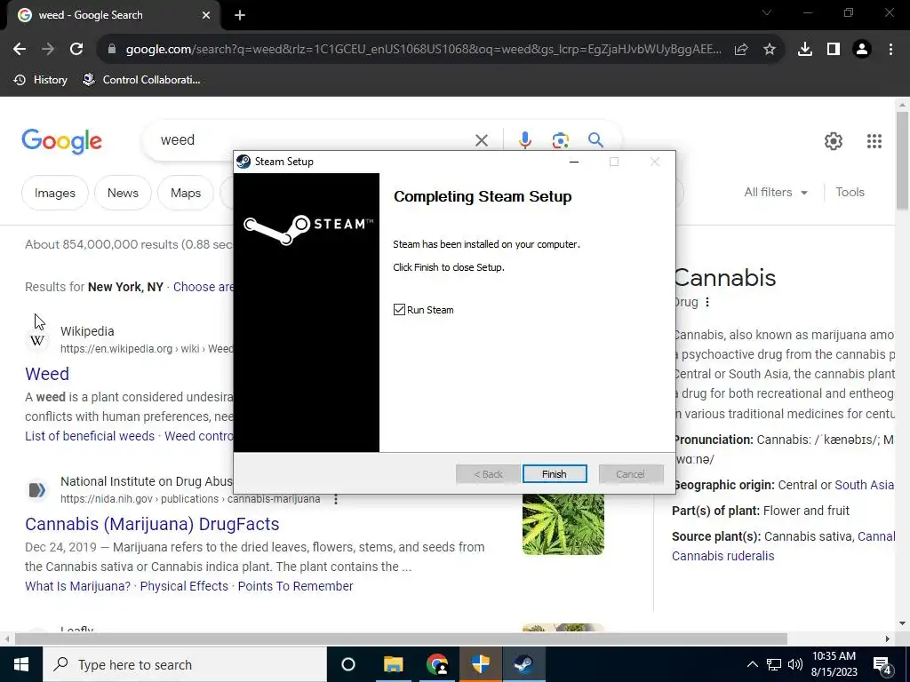Open the Google apps grid
The image size is (910, 682).
pos(874,141)
